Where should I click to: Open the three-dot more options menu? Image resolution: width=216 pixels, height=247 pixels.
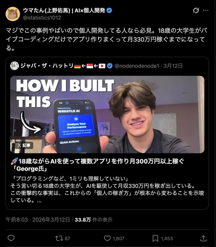tap(206, 10)
